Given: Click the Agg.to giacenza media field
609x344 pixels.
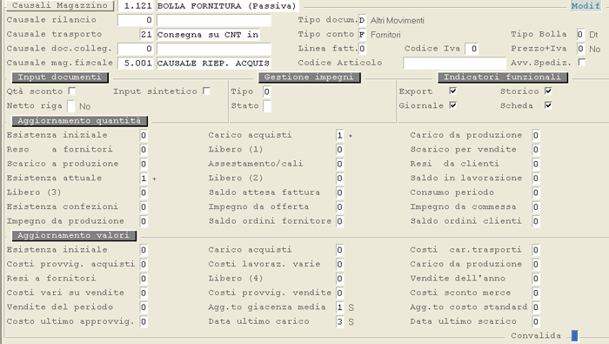Looking at the screenshot, I should click(x=340, y=307).
